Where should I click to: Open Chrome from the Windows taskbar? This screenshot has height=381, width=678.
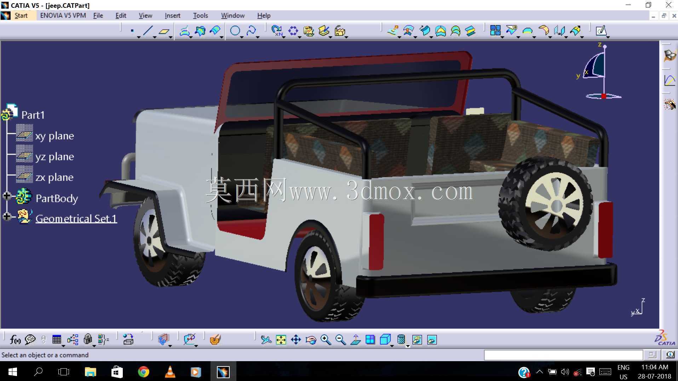[x=143, y=372]
